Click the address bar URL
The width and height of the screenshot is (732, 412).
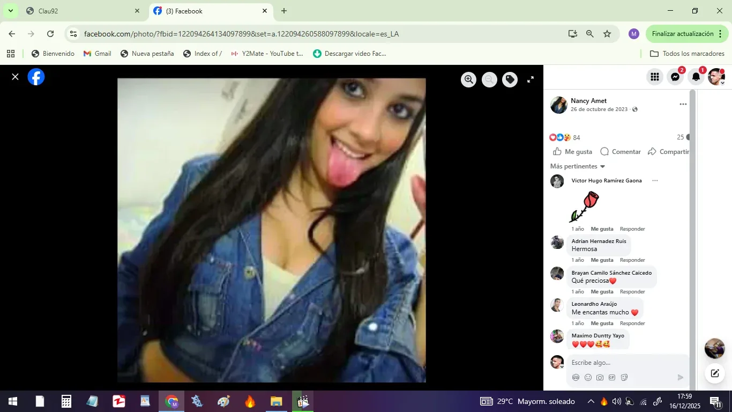coord(241,34)
